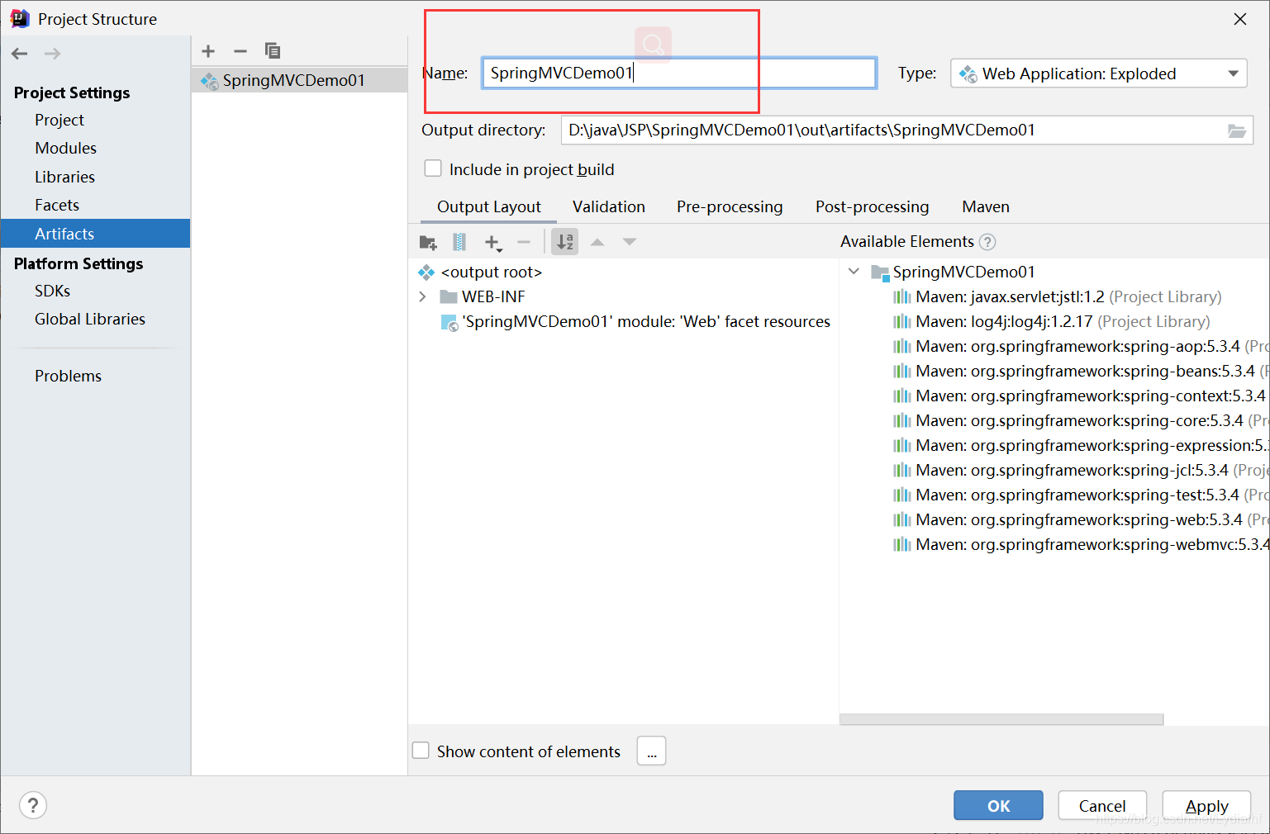The image size is (1270, 834).
Task: Enable Show content of elements
Action: click(421, 751)
